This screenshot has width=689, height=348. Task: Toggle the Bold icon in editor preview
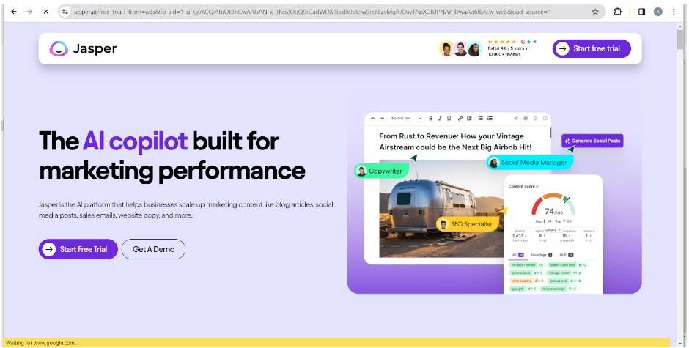point(430,118)
